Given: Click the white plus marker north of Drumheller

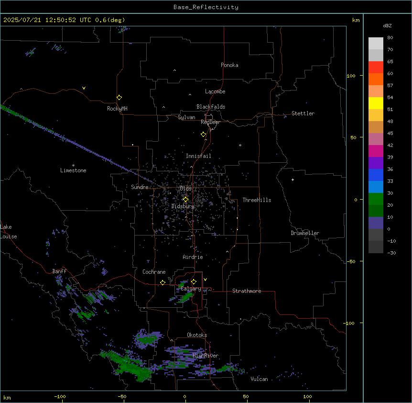Looking at the screenshot, I should [x=293, y=179].
